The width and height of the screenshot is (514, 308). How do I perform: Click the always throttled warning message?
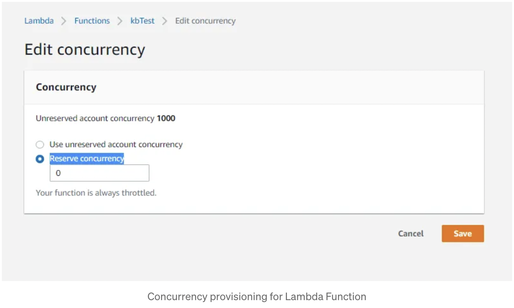(96, 193)
